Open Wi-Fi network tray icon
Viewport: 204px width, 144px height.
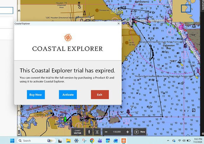pyautogui.click(x=179, y=140)
